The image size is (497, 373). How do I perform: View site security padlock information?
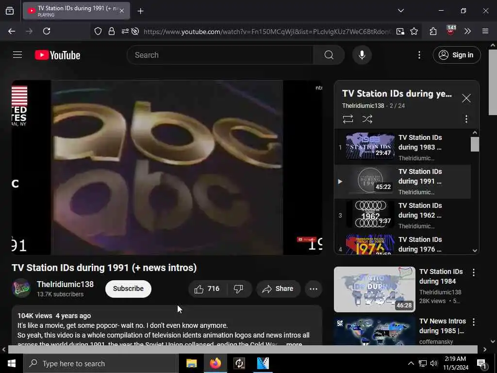tap(112, 31)
